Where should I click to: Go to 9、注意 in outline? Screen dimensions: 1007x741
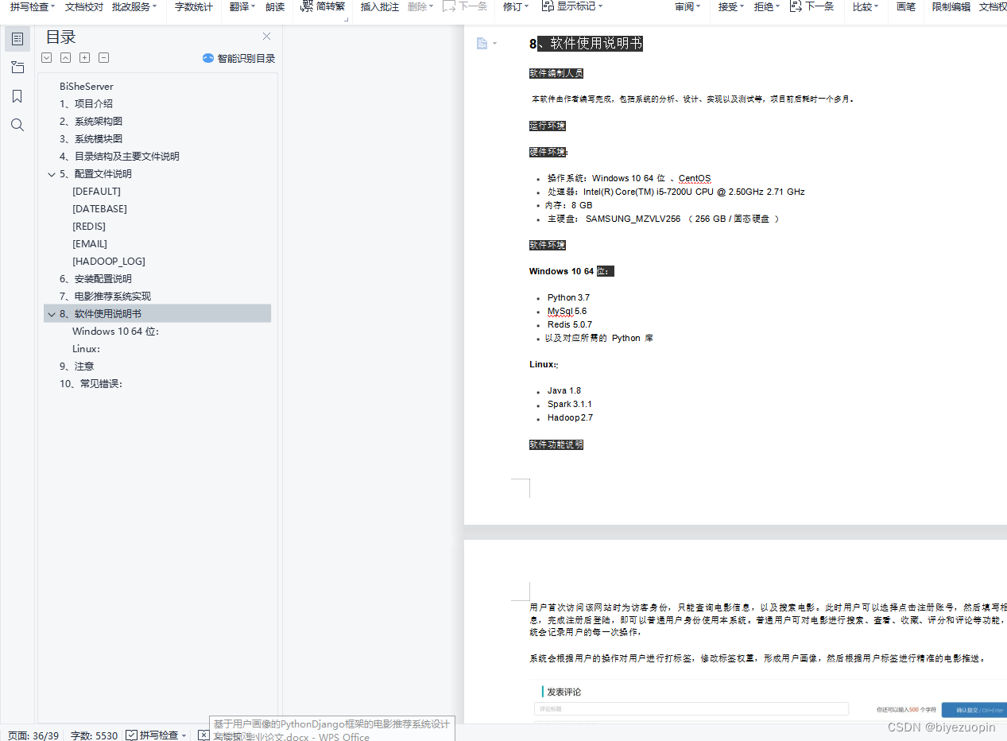tap(76, 366)
